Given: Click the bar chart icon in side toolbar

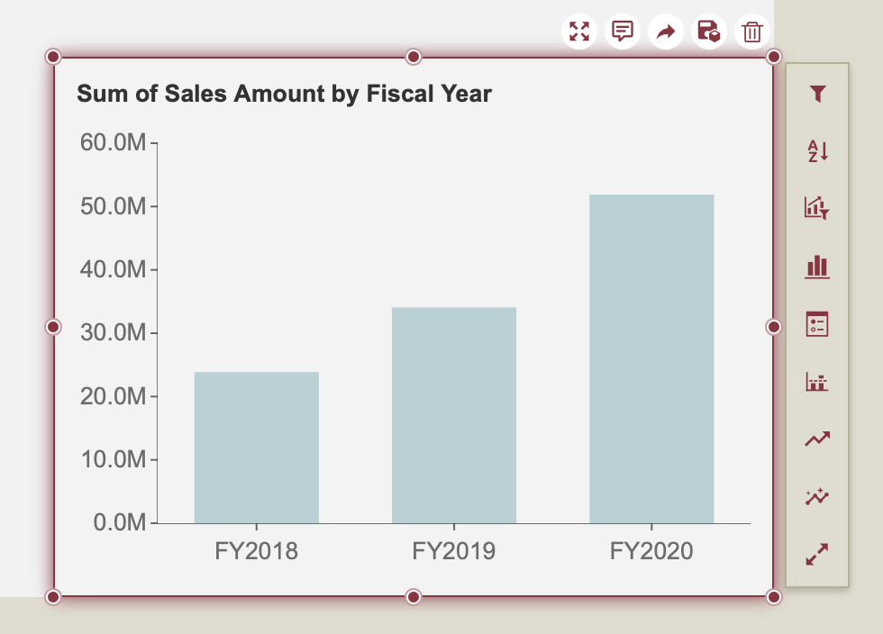Looking at the screenshot, I should coord(817,267).
